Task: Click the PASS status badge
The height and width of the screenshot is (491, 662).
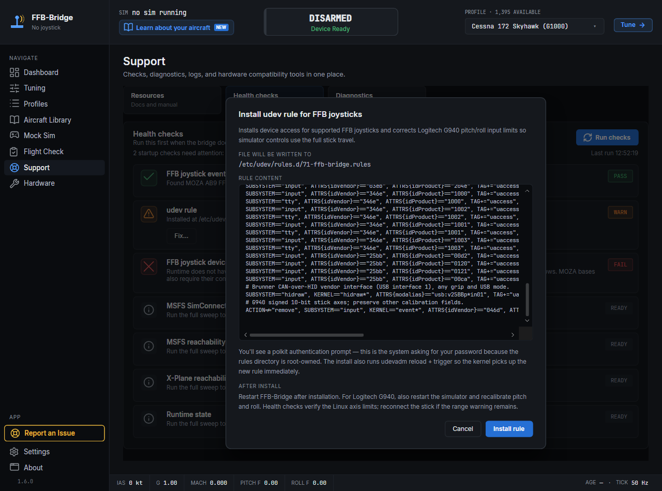Action: tap(620, 176)
